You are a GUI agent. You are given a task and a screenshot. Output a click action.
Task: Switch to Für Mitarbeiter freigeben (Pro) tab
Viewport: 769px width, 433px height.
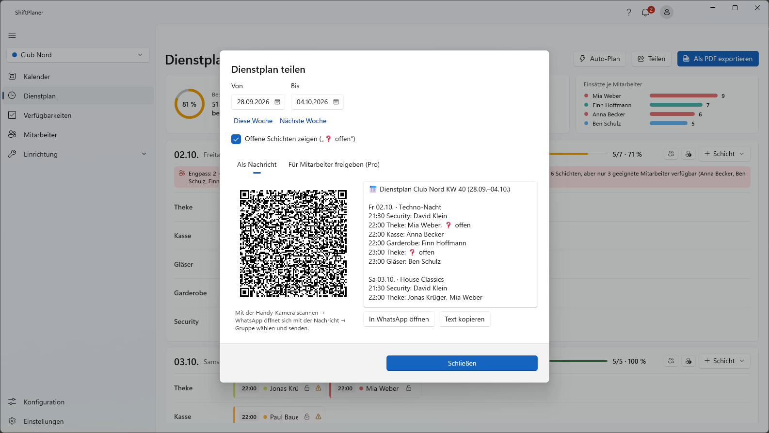point(334,164)
